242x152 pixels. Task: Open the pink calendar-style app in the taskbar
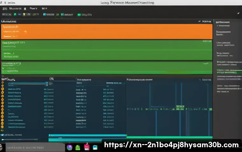coord(87,147)
